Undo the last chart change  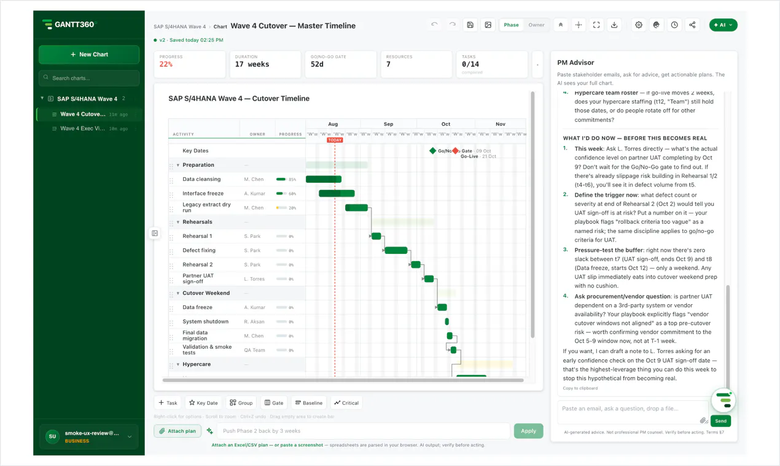click(434, 25)
